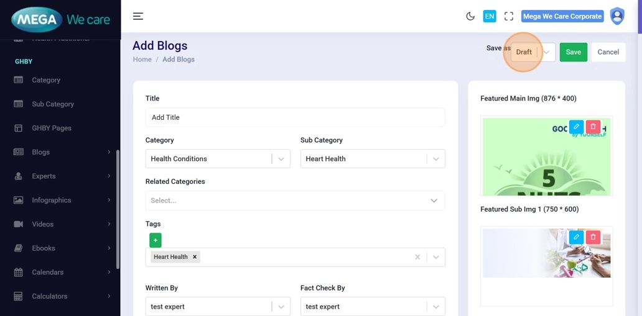
Task: Open the Save as Draft dropdown
Action: pyautogui.click(x=546, y=52)
